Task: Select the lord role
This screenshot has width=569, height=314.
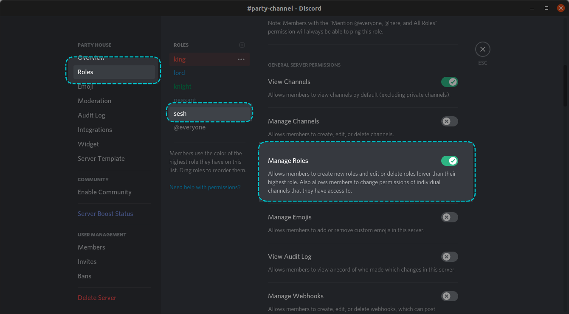Action: (x=179, y=73)
